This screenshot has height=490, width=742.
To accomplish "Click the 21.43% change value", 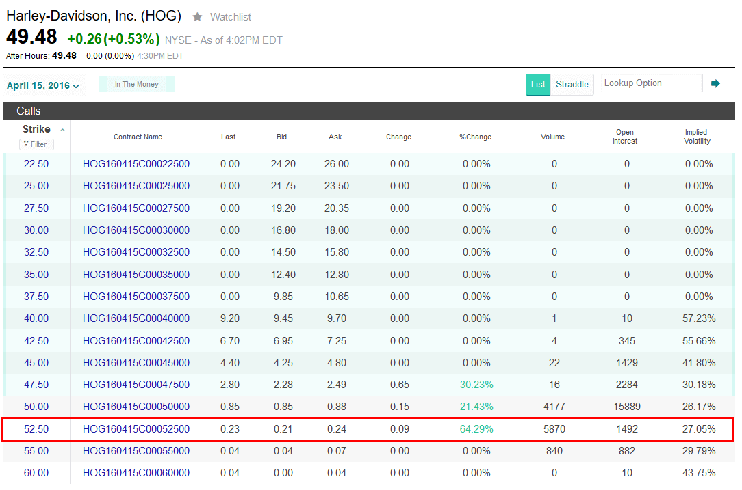I will 476,407.
